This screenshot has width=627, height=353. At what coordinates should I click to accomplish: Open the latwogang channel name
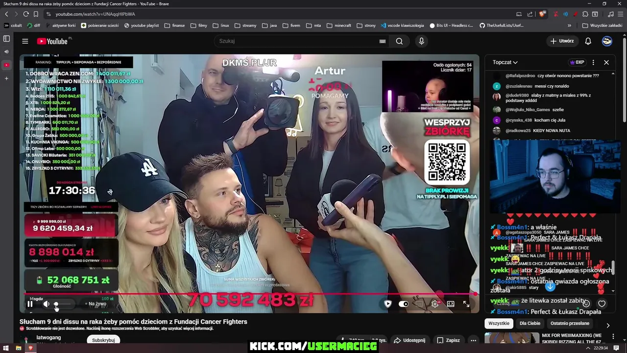pos(48,337)
